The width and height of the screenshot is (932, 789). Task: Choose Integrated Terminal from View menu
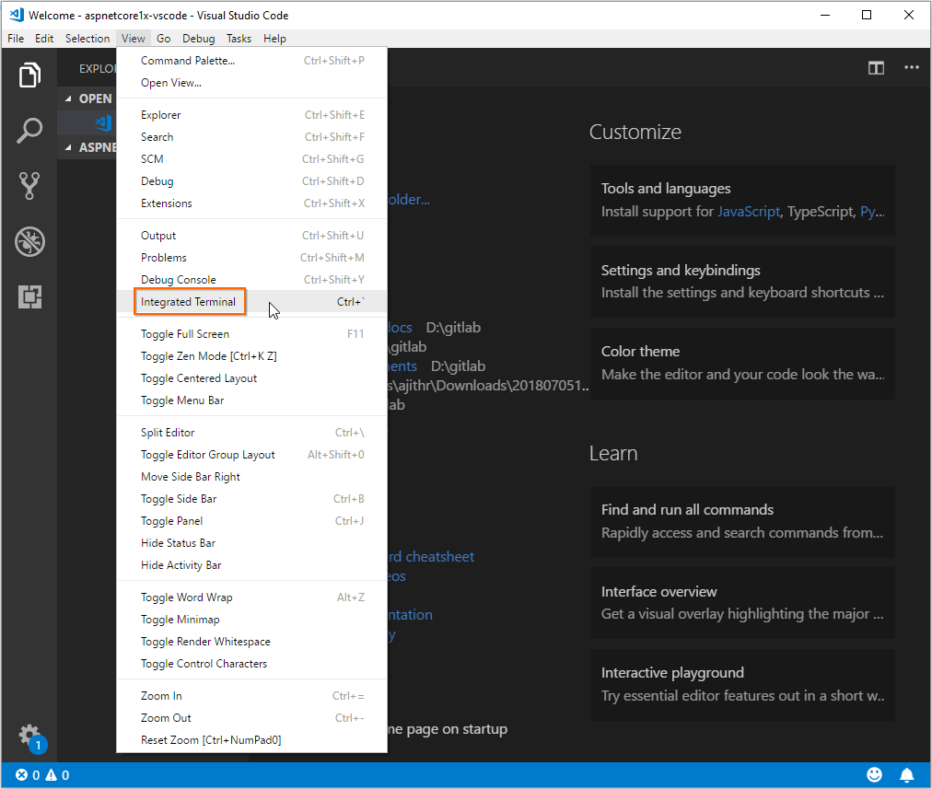pos(252,302)
